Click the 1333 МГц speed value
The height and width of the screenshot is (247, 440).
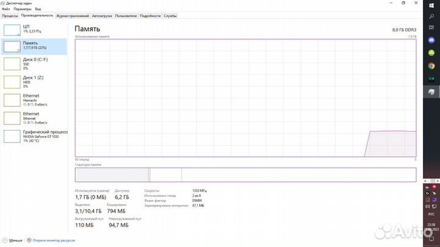point(199,191)
